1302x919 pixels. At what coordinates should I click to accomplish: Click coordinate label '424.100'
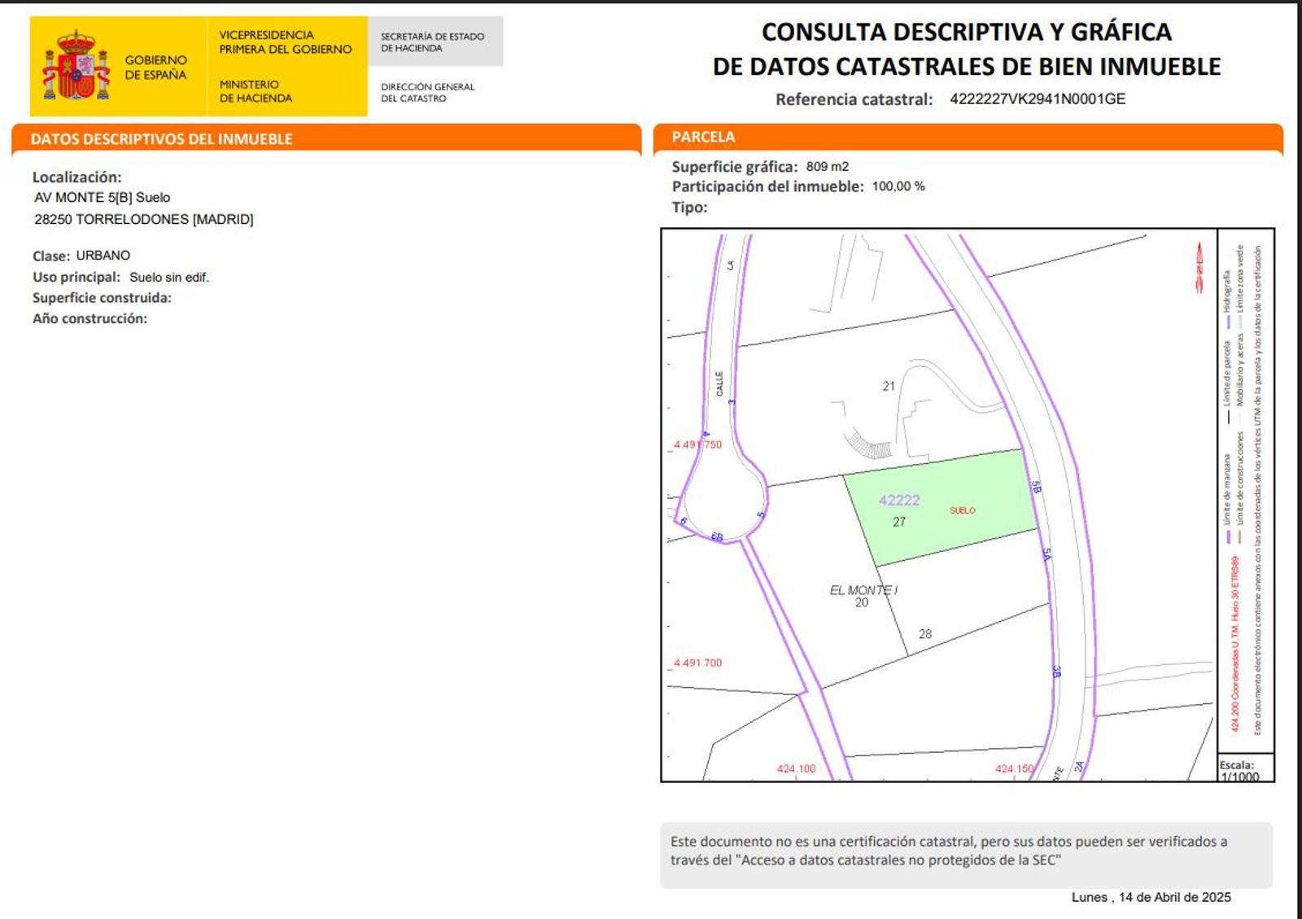coord(796,768)
